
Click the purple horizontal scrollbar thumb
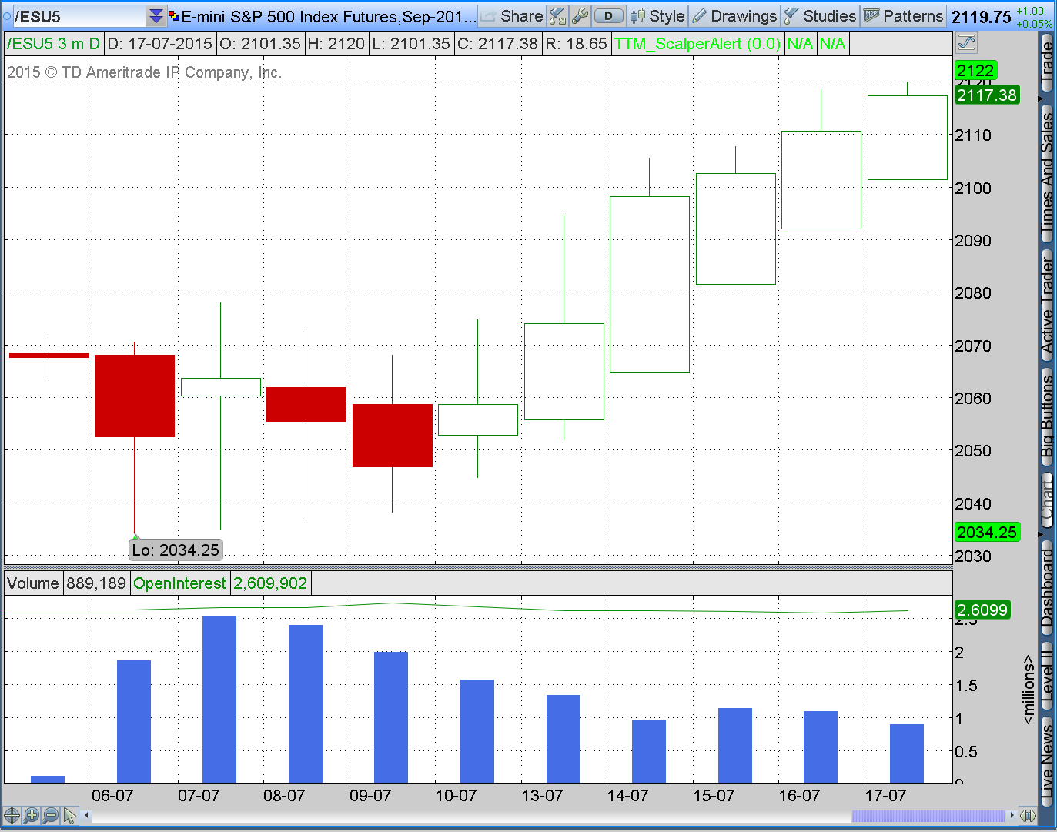click(928, 815)
